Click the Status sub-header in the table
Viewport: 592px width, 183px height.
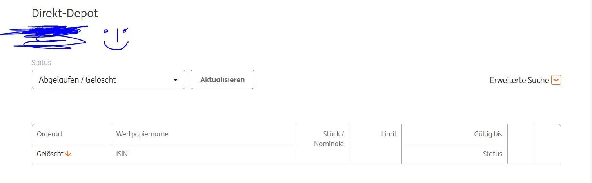click(492, 154)
